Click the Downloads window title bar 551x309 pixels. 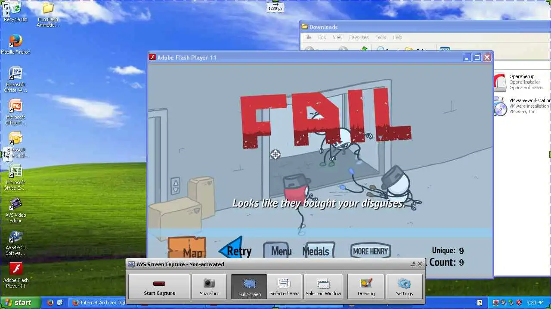pos(425,27)
